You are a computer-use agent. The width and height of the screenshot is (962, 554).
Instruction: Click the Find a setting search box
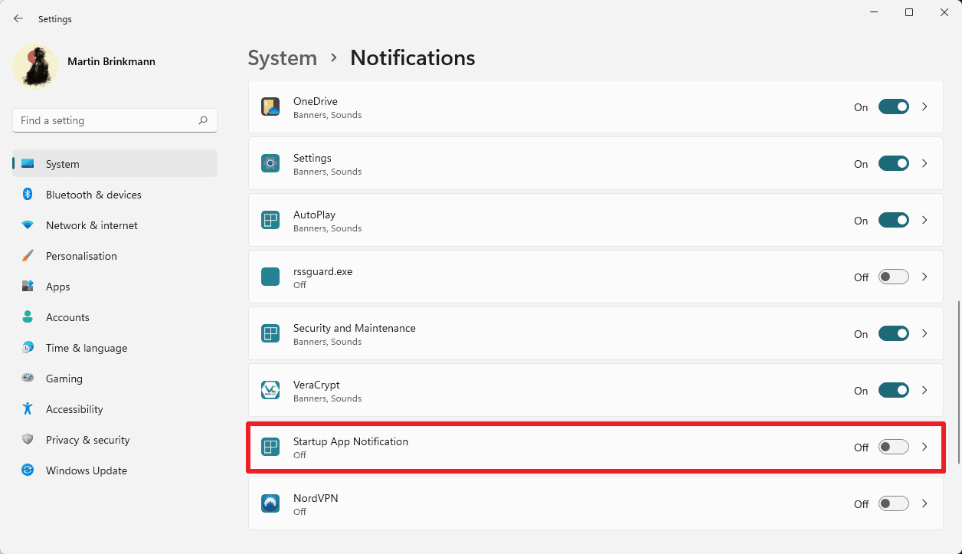click(x=114, y=120)
